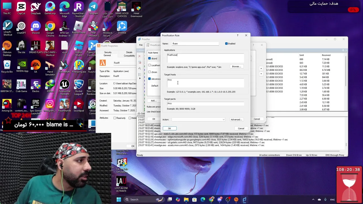Image resolution: width=363 pixels, height=204 pixels.
Task: Uncheck the dicord rule checkbox
Action: [149, 58]
